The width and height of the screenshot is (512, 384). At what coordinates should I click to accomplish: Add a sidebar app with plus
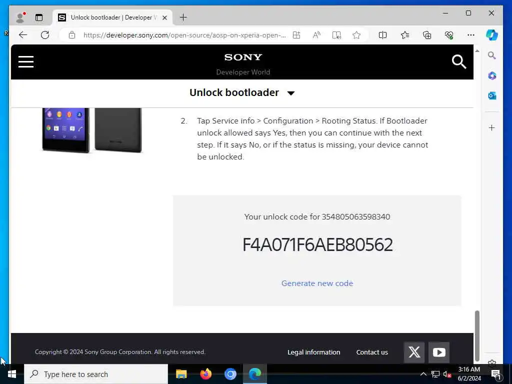[x=492, y=127]
